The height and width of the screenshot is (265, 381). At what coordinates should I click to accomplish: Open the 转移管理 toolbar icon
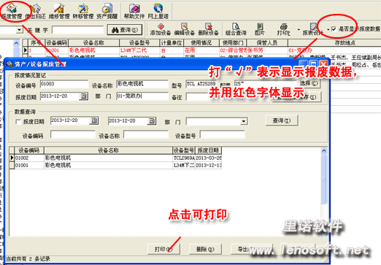[x=83, y=12]
